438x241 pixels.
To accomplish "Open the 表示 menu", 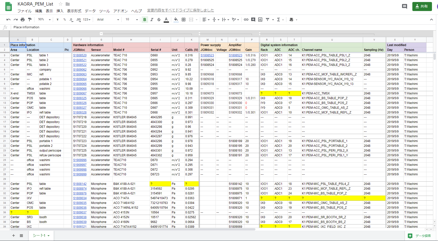I will 49,11.
